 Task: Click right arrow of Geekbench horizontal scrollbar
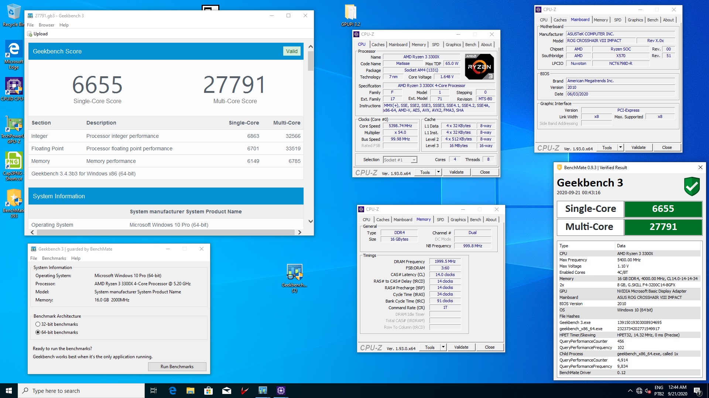tap(299, 232)
